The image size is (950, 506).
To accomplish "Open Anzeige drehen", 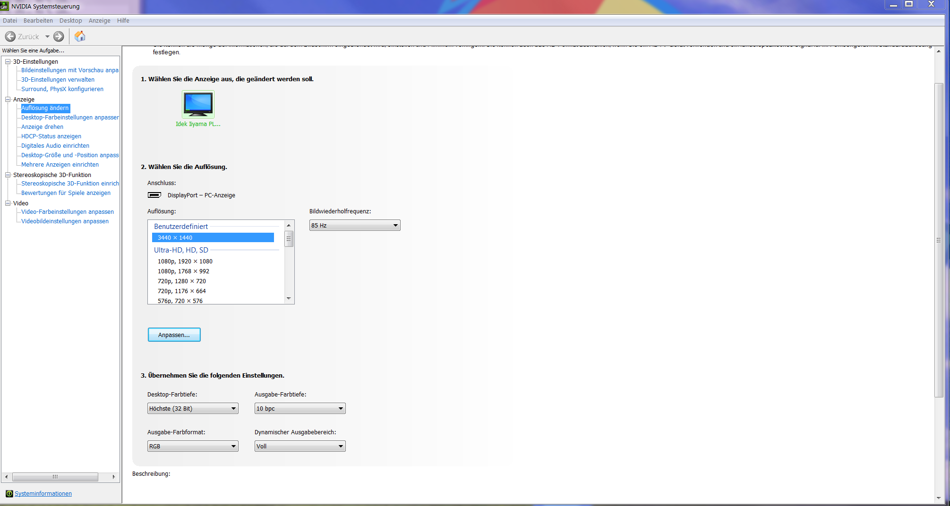I will 42,127.
